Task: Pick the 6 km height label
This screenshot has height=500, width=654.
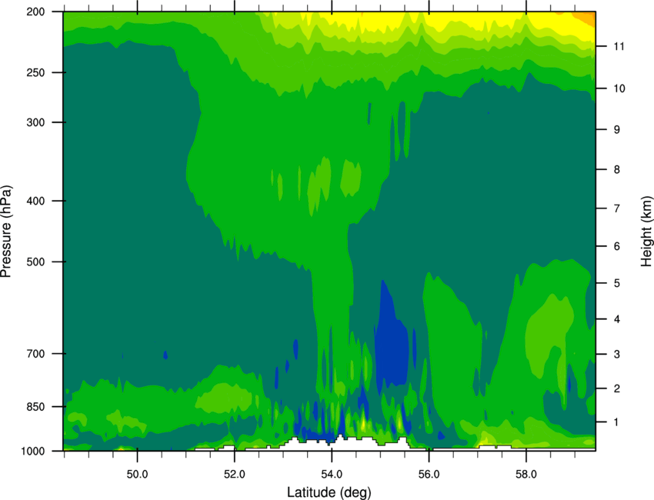Action: tap(617, 246)
